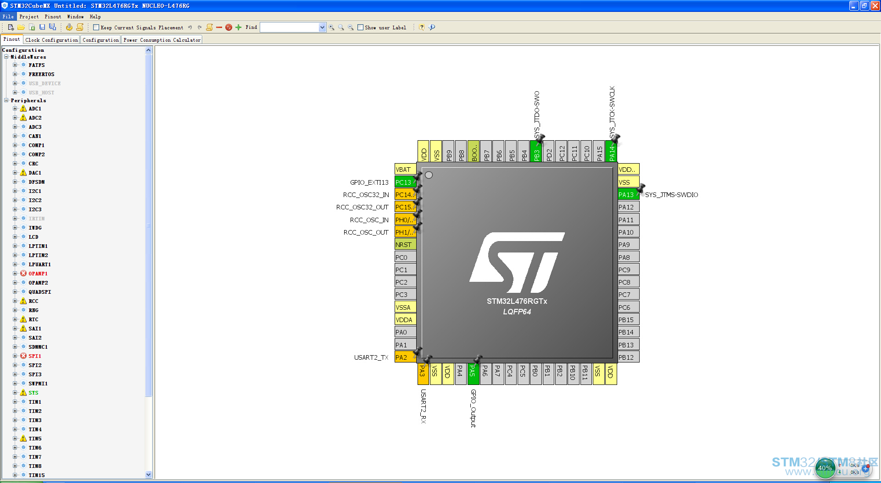881x483 pixels.
Task: Click the PA2 pin on the chip
Action: [x=405, y=357]
